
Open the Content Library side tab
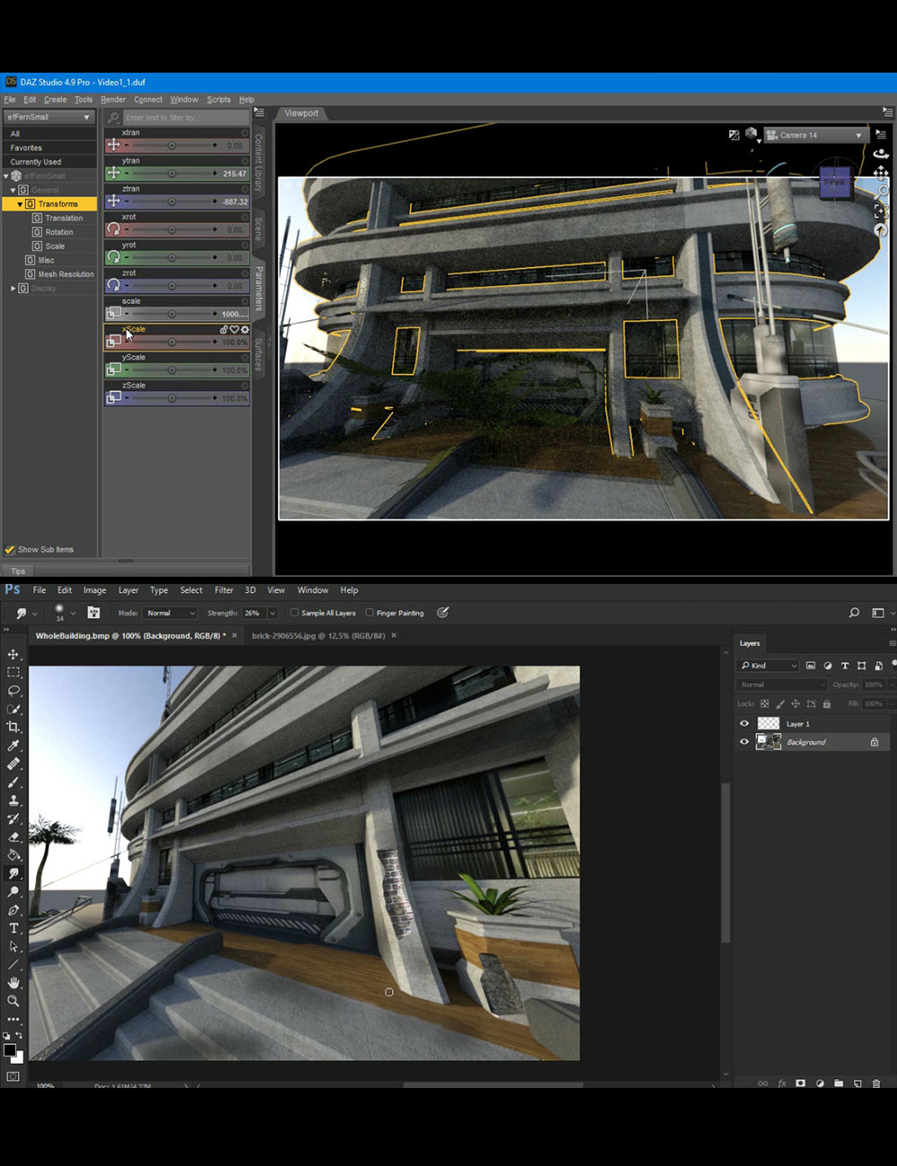click(x=258, y=162)
